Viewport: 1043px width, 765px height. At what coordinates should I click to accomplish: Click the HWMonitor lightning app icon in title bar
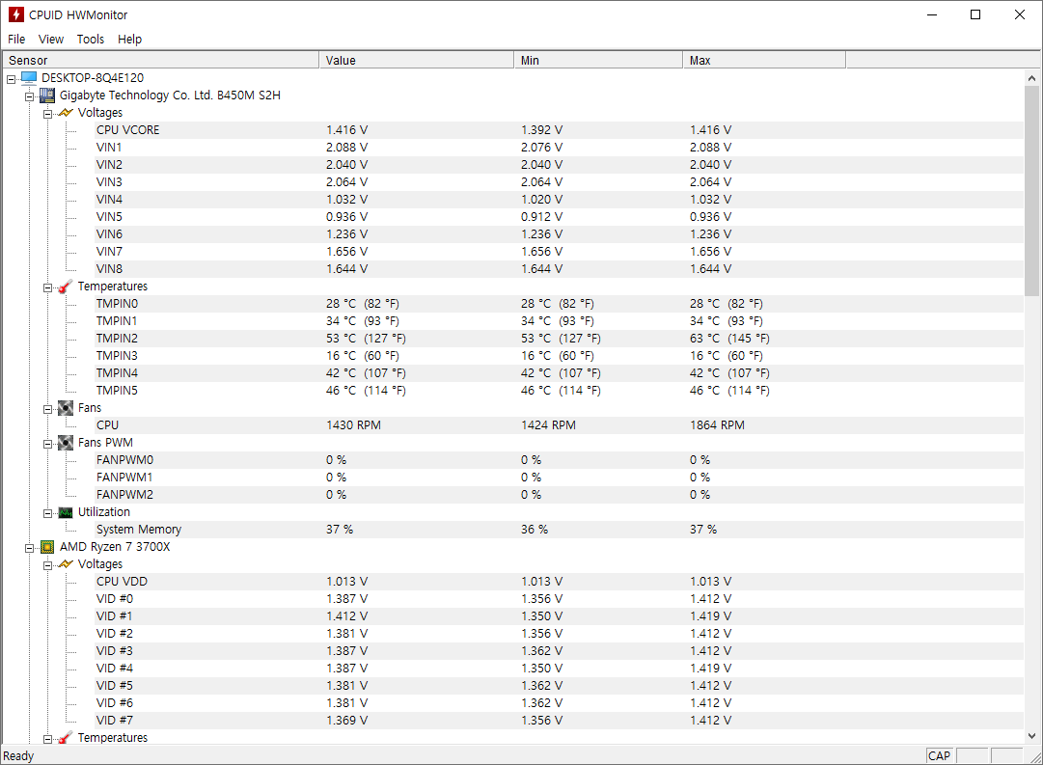(16, 14)
